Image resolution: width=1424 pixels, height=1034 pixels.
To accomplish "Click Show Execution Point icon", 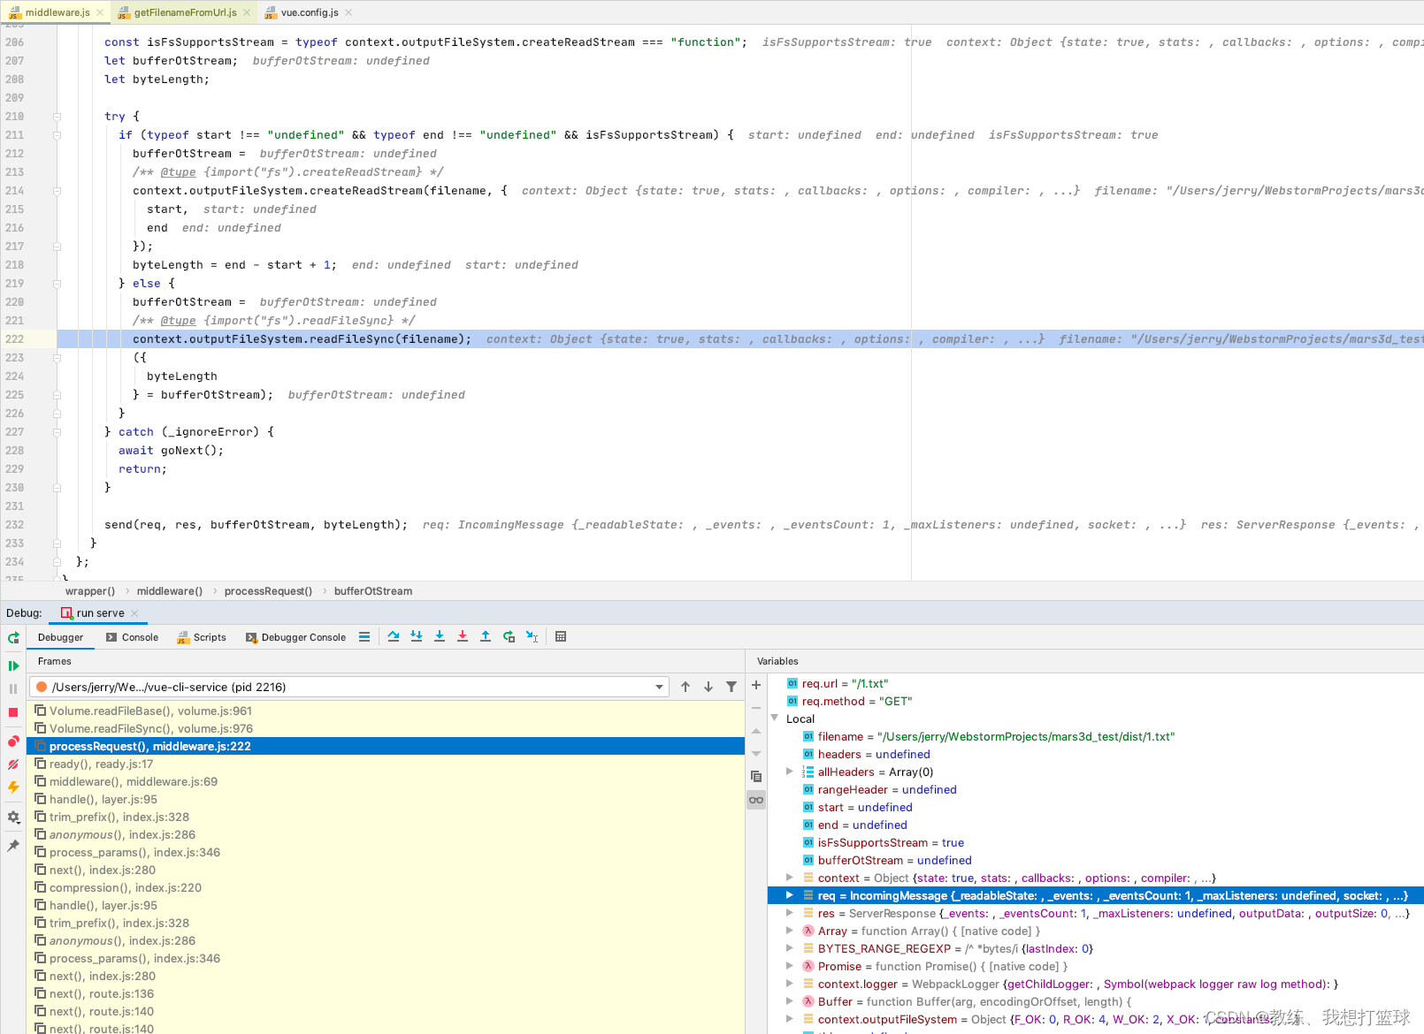I will pyautogui.click(x=364, y=636).
